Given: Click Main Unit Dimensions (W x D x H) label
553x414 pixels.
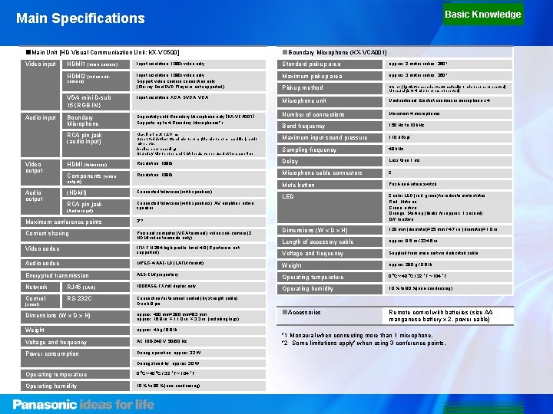Looking at the screenshot, I should [x=75, y=317].
